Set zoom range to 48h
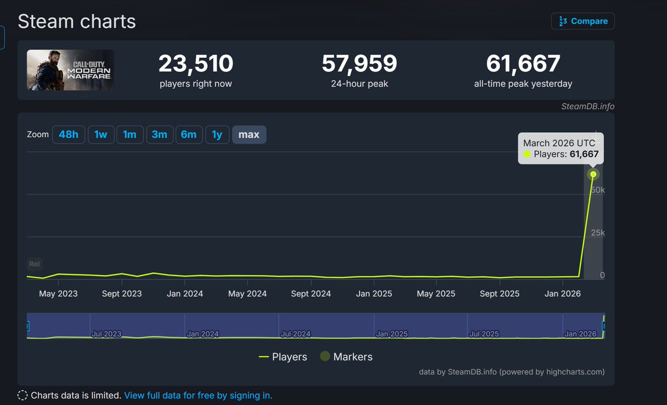Image resolution: width=667 pixels, height=405 pixels. click(69, 134)
